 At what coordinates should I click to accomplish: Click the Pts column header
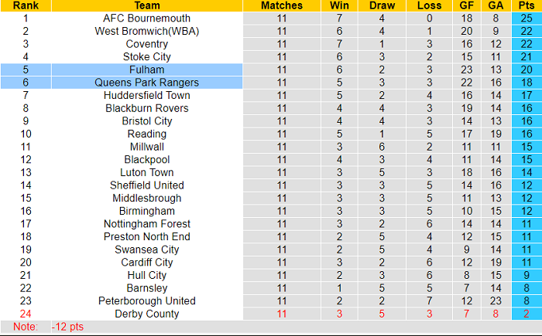pos(527,5)
